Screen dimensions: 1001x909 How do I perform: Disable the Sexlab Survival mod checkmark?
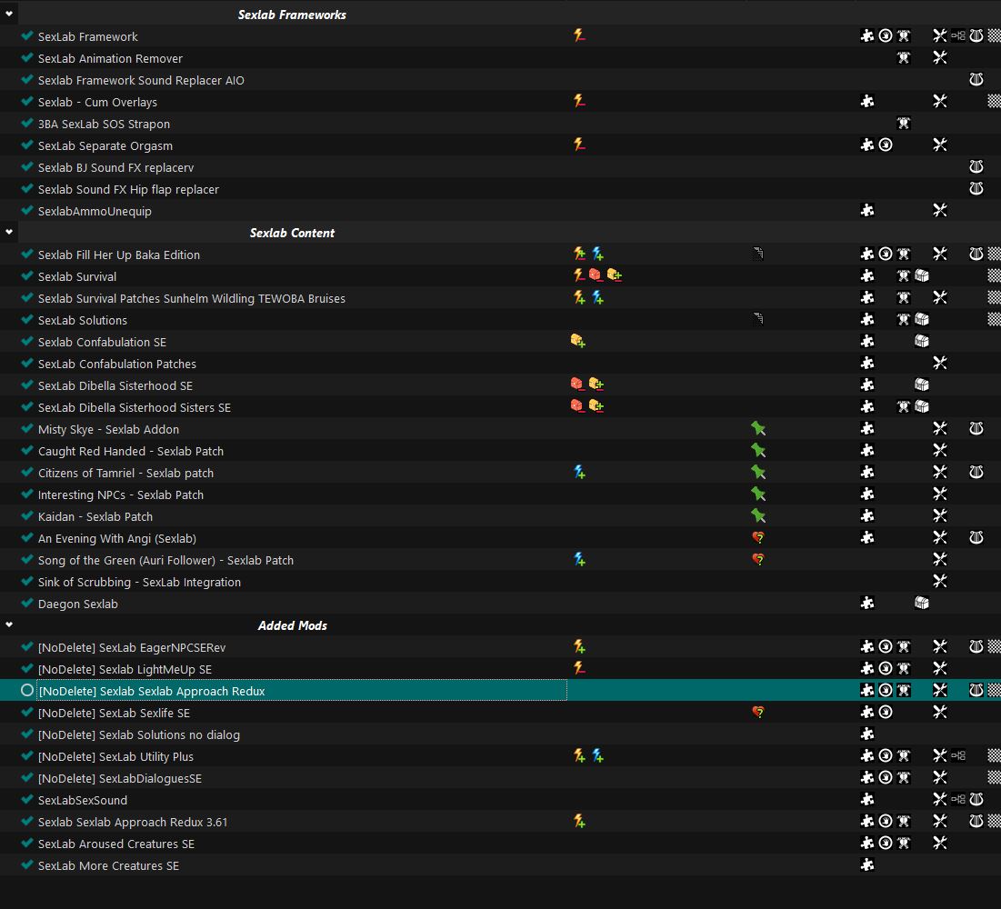(x=26, y=275)
